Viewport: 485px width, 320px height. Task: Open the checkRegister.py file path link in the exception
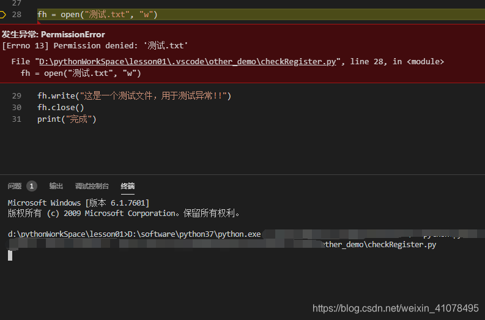tap(187, 62)
